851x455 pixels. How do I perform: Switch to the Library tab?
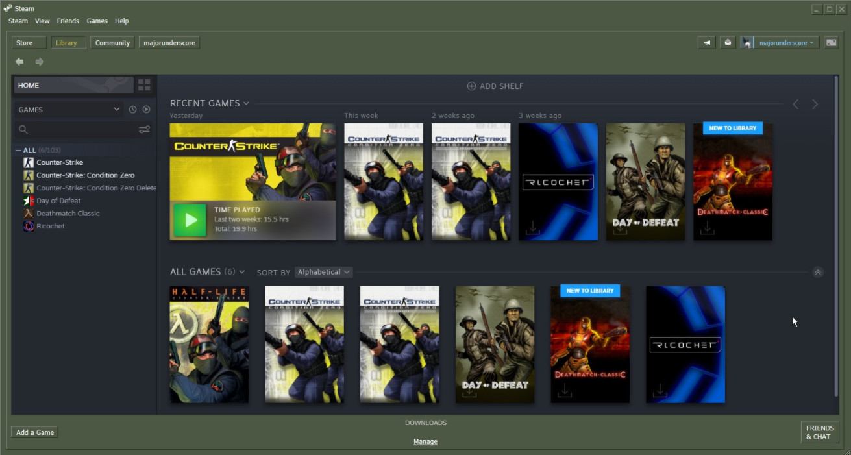68,43
